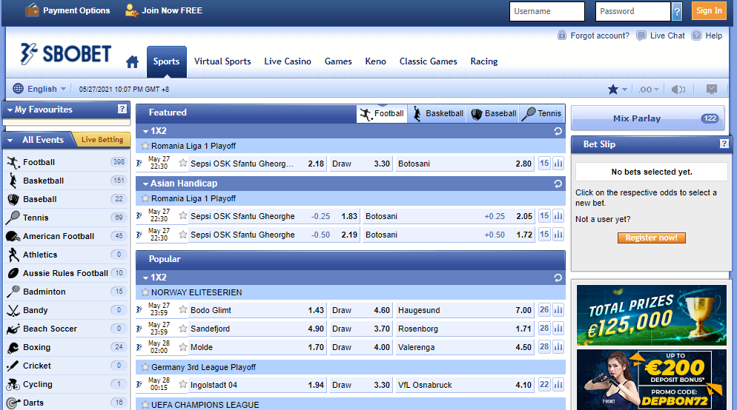Switch to Live Betting tab
This screenshot has height=410, width=737.
click(x=102, y=139)
